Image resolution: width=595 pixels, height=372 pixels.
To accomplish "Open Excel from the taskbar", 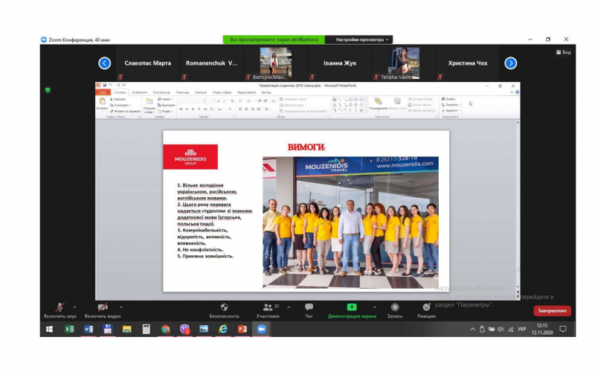I will pyautogui.click(x=69, y=329).
